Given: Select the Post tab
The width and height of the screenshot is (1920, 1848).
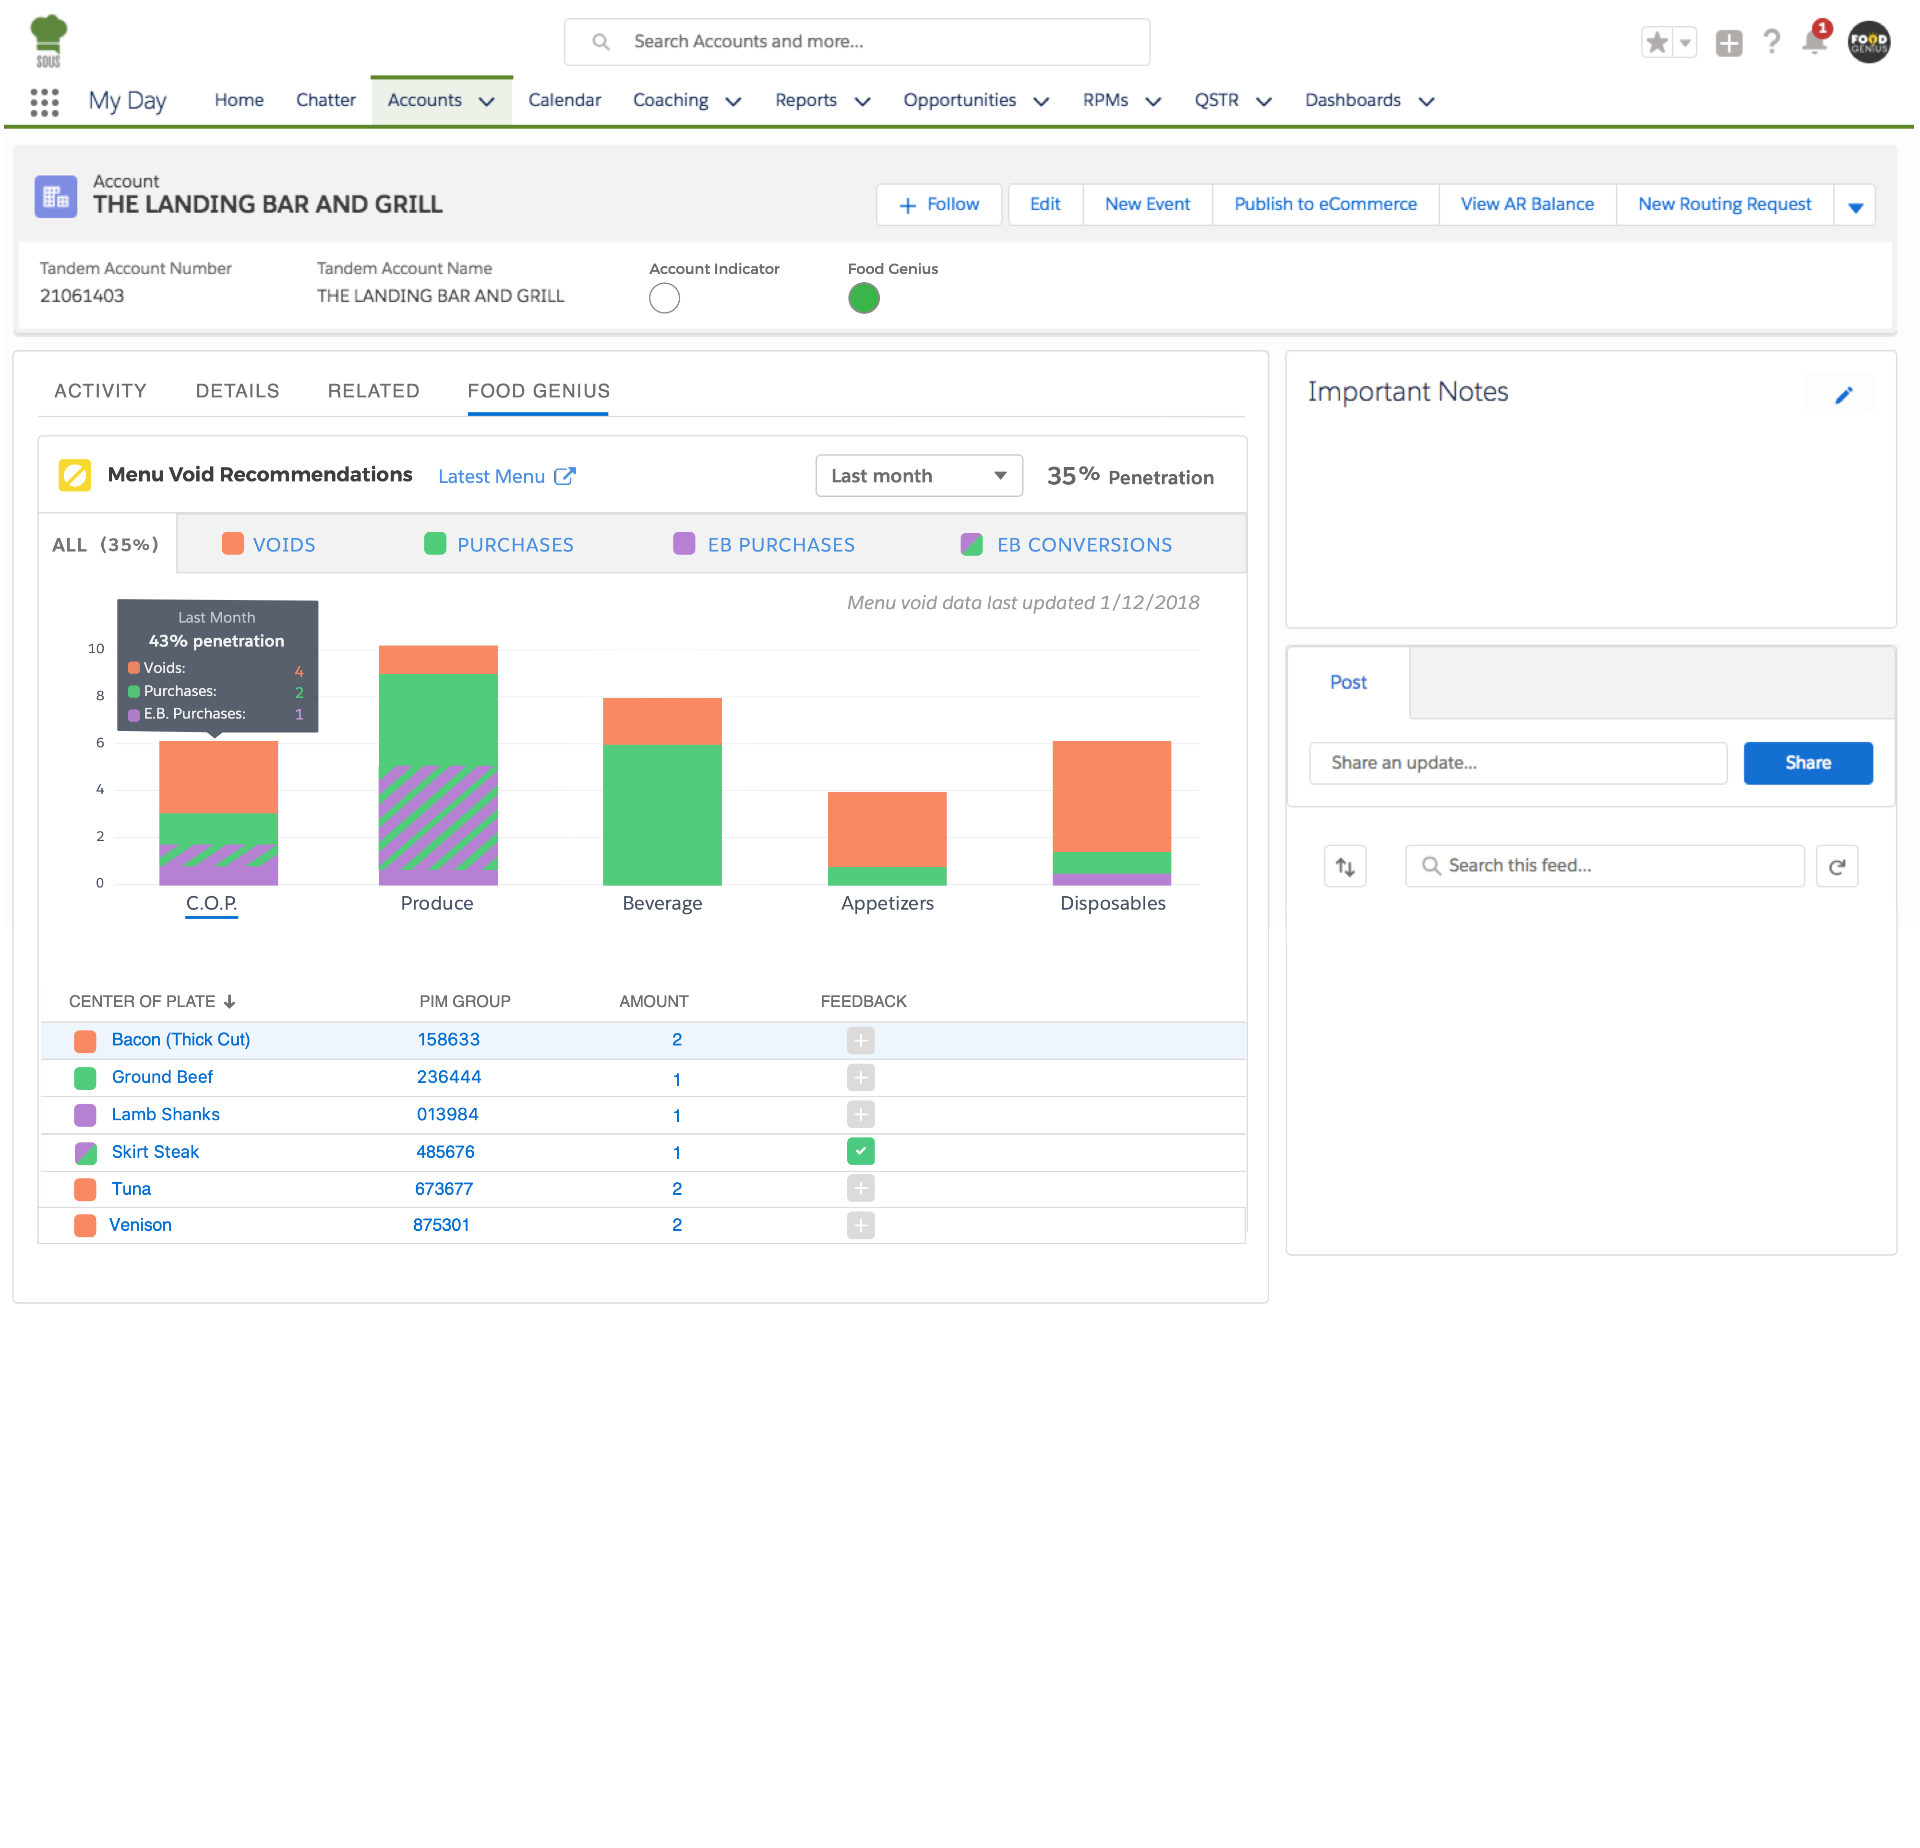Looking at the screenshot, I should pos(1348,683).
